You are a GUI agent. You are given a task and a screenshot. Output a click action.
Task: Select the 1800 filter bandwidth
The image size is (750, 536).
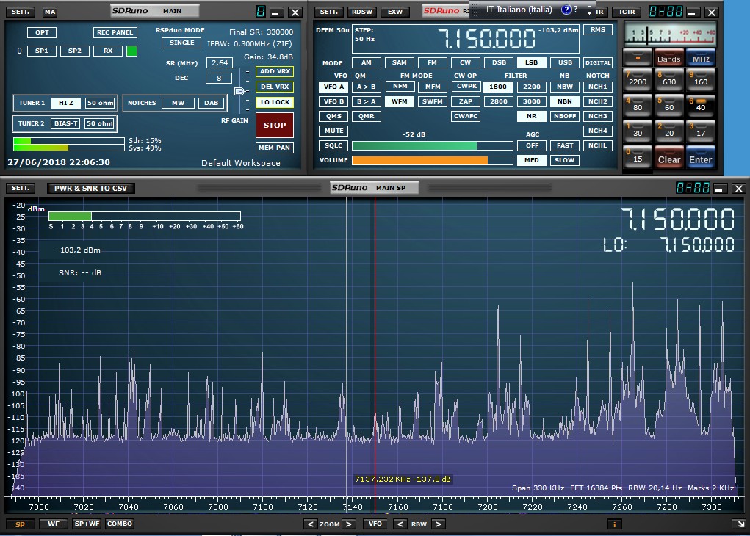tap(498, 87)
